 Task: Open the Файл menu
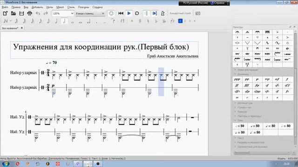(x=5, y=7)
